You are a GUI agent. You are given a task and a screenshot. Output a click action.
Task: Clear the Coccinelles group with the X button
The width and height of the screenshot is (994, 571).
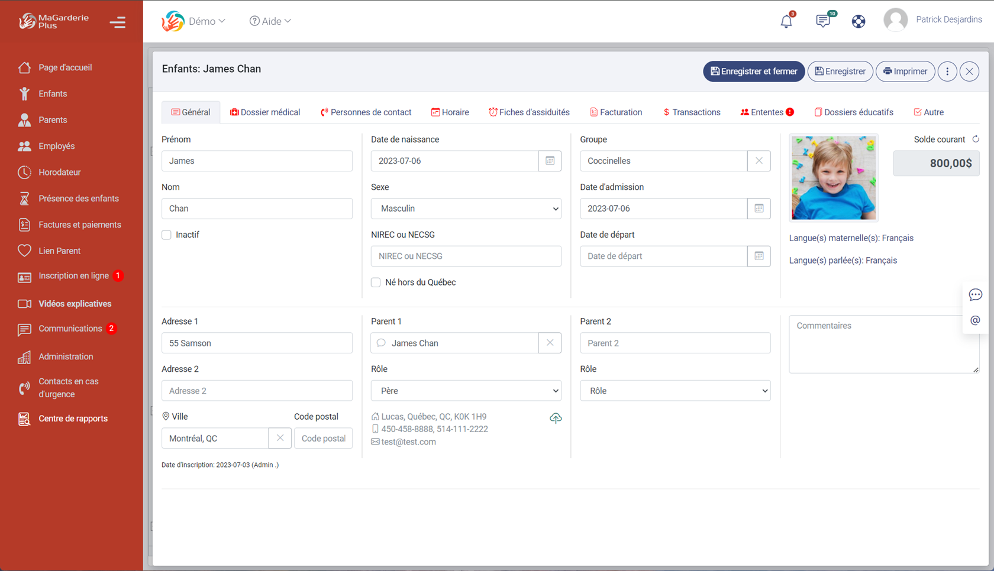pyautogui.click(x=759, y=161)
